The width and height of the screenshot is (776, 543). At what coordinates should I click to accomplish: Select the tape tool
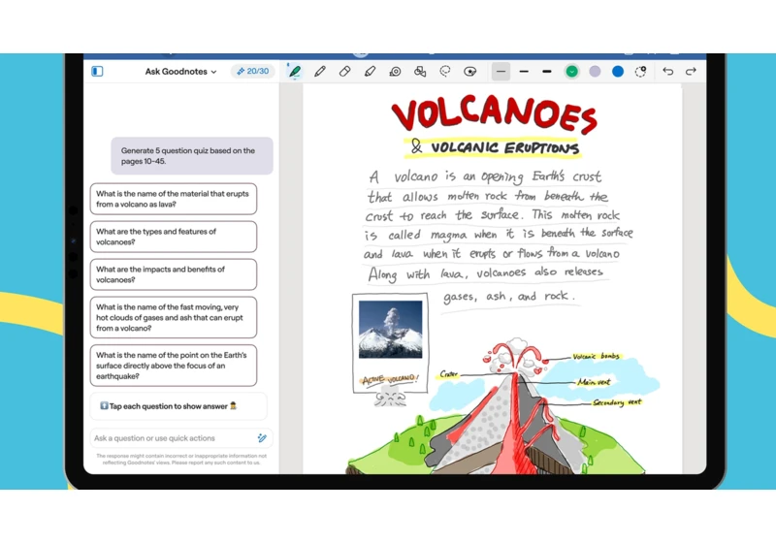(x=395, y=72)
